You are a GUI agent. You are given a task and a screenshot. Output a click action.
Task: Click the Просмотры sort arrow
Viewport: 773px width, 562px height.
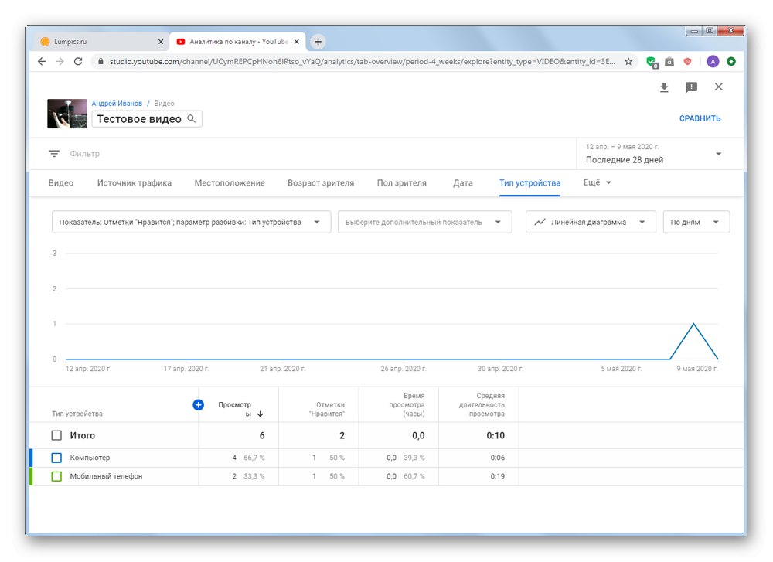pyautogui.click(x=261, y=414)
